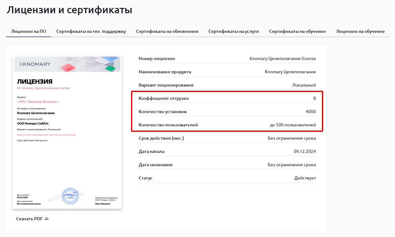Click the Дата окончания label in details

click(x=155, y=165)
